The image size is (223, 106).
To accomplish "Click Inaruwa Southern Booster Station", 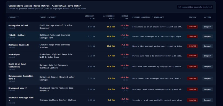I will point(58,100).
